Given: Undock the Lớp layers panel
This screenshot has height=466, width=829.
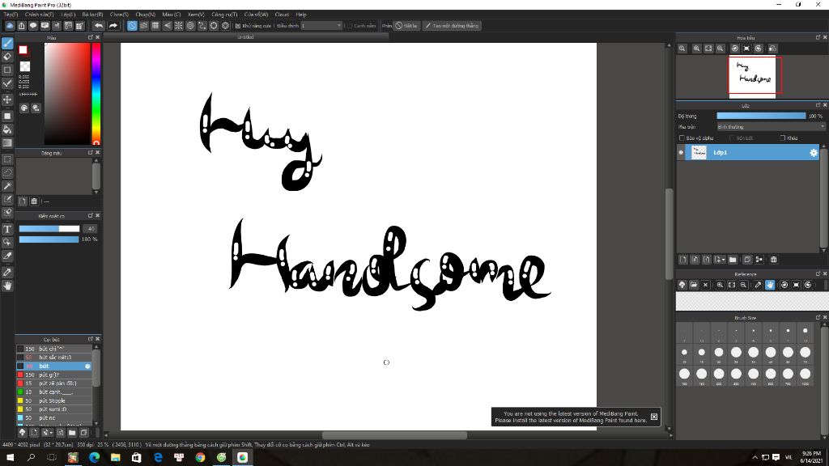Looking at the screenshot, I should (x=818, y=105).
